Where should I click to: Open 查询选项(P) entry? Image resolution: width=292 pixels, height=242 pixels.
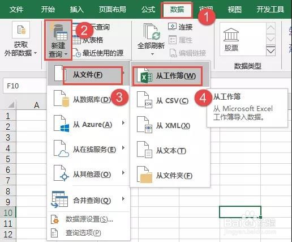click(x=83, y=233)
